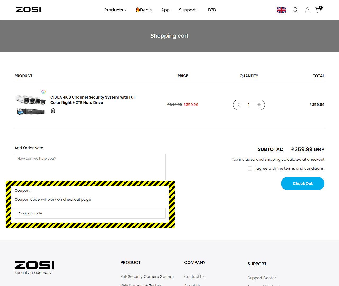The height and width of the screenshot is (286, 339).
Task: Open the B2B navigation item
Action: (212, 10)
